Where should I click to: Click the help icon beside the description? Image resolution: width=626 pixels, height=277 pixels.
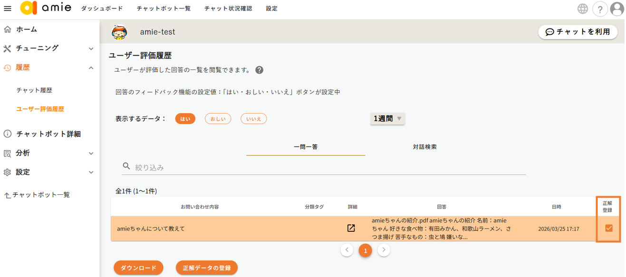(259, 70)
